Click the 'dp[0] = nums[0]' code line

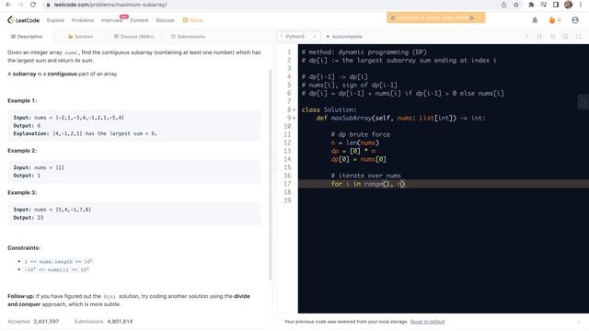point(359,159)
